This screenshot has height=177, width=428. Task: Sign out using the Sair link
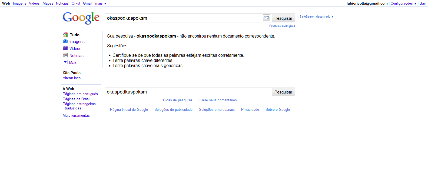pos(423,4)
